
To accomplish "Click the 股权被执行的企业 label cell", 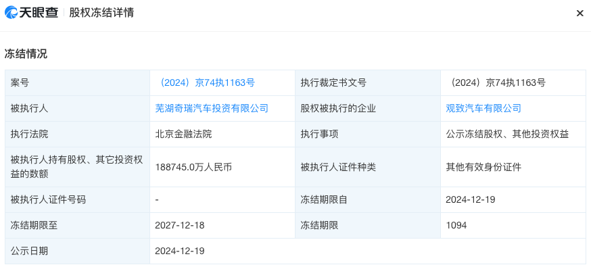I will tap(367, 108).
